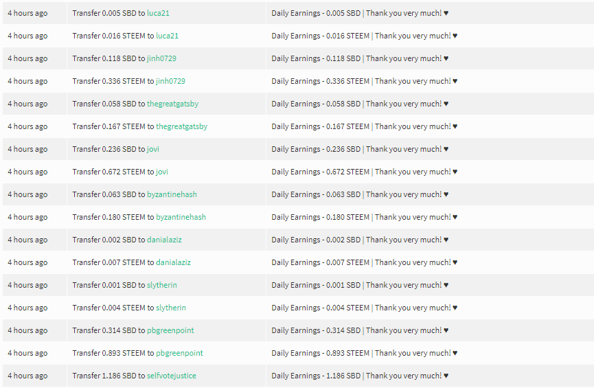This screenshot has width=594, height=388.
Task: Select memo 'Daily Earnings - 0.063 SBD'
Action: 316,195
